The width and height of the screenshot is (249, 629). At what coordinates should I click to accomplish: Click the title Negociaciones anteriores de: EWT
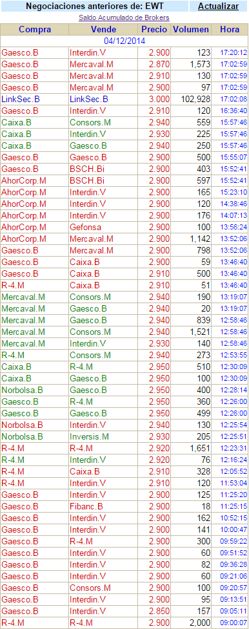95,6
